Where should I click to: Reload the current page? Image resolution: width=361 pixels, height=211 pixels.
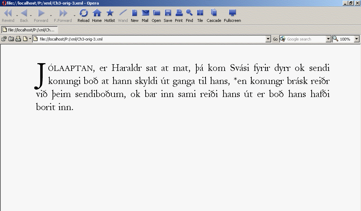click(x=84, y=16)
